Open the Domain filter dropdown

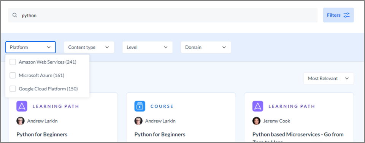(206, 47)
